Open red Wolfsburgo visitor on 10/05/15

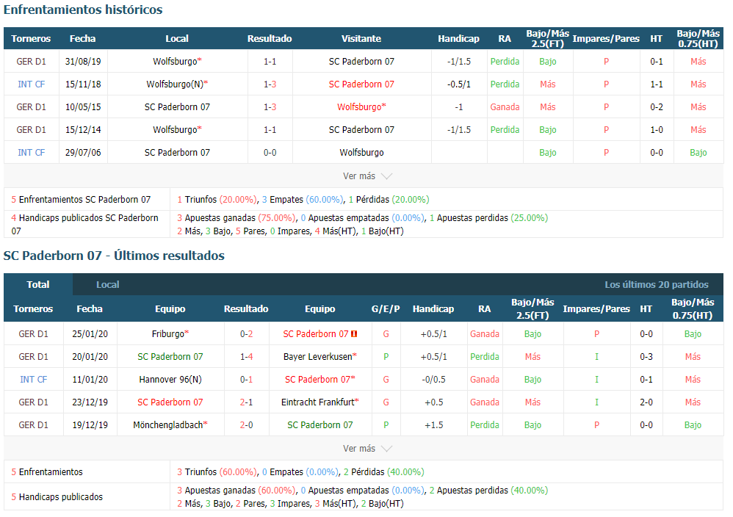point(361,107)
